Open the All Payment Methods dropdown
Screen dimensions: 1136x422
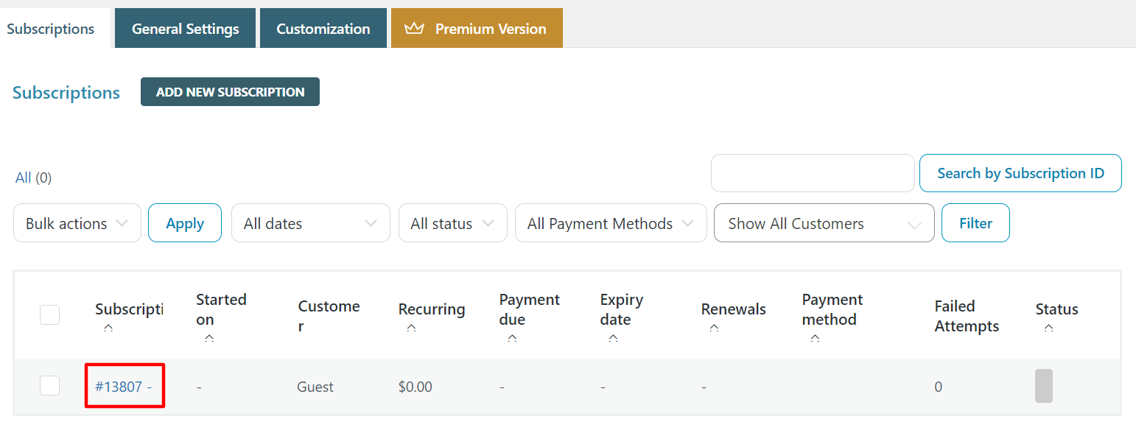[x=610, y=223]
